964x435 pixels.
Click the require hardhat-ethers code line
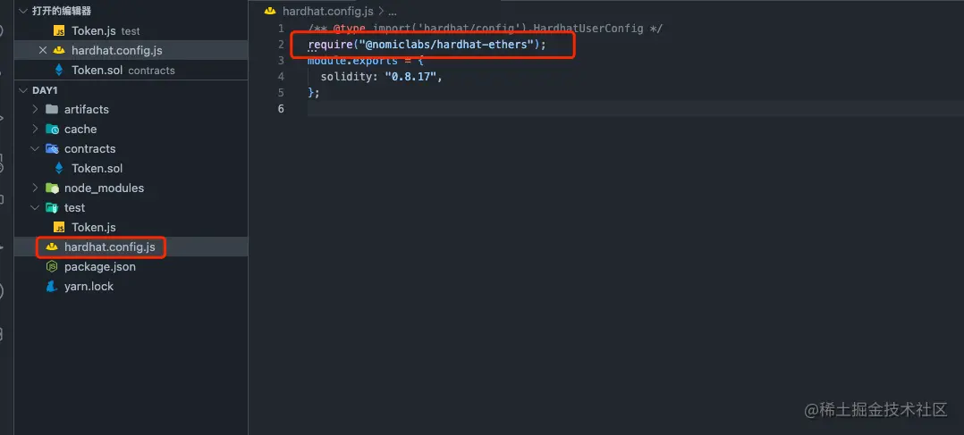(427, 45)
